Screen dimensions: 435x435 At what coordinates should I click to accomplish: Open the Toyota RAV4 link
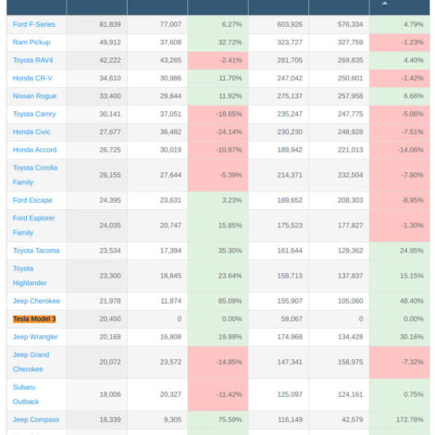[32, 60]
